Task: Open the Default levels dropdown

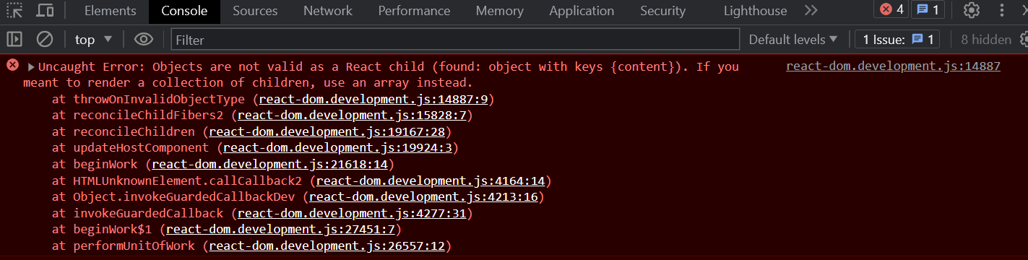Action: [x=793, y=39]
